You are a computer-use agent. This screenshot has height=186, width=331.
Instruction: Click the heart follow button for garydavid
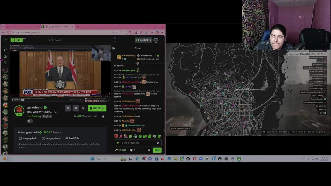pyautogui.click(x=76, y=108)
